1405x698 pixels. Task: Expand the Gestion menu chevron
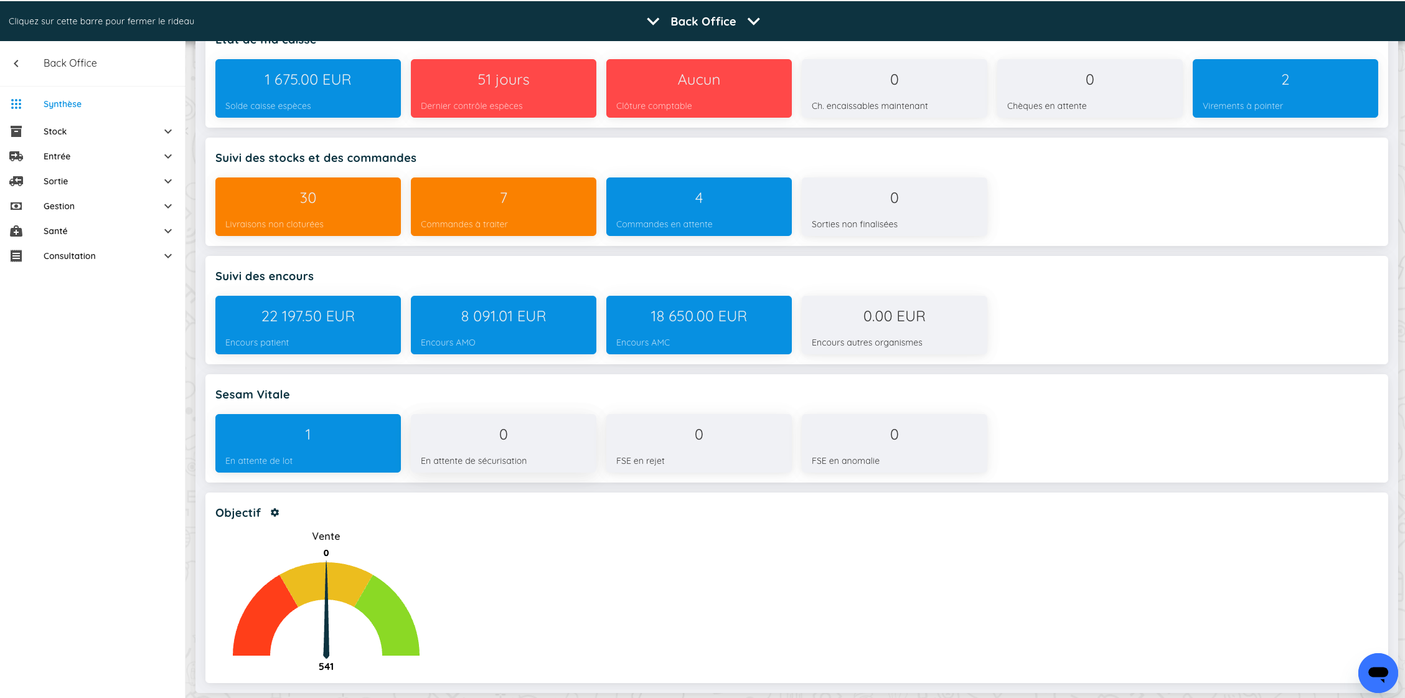[x=168, y=206]
